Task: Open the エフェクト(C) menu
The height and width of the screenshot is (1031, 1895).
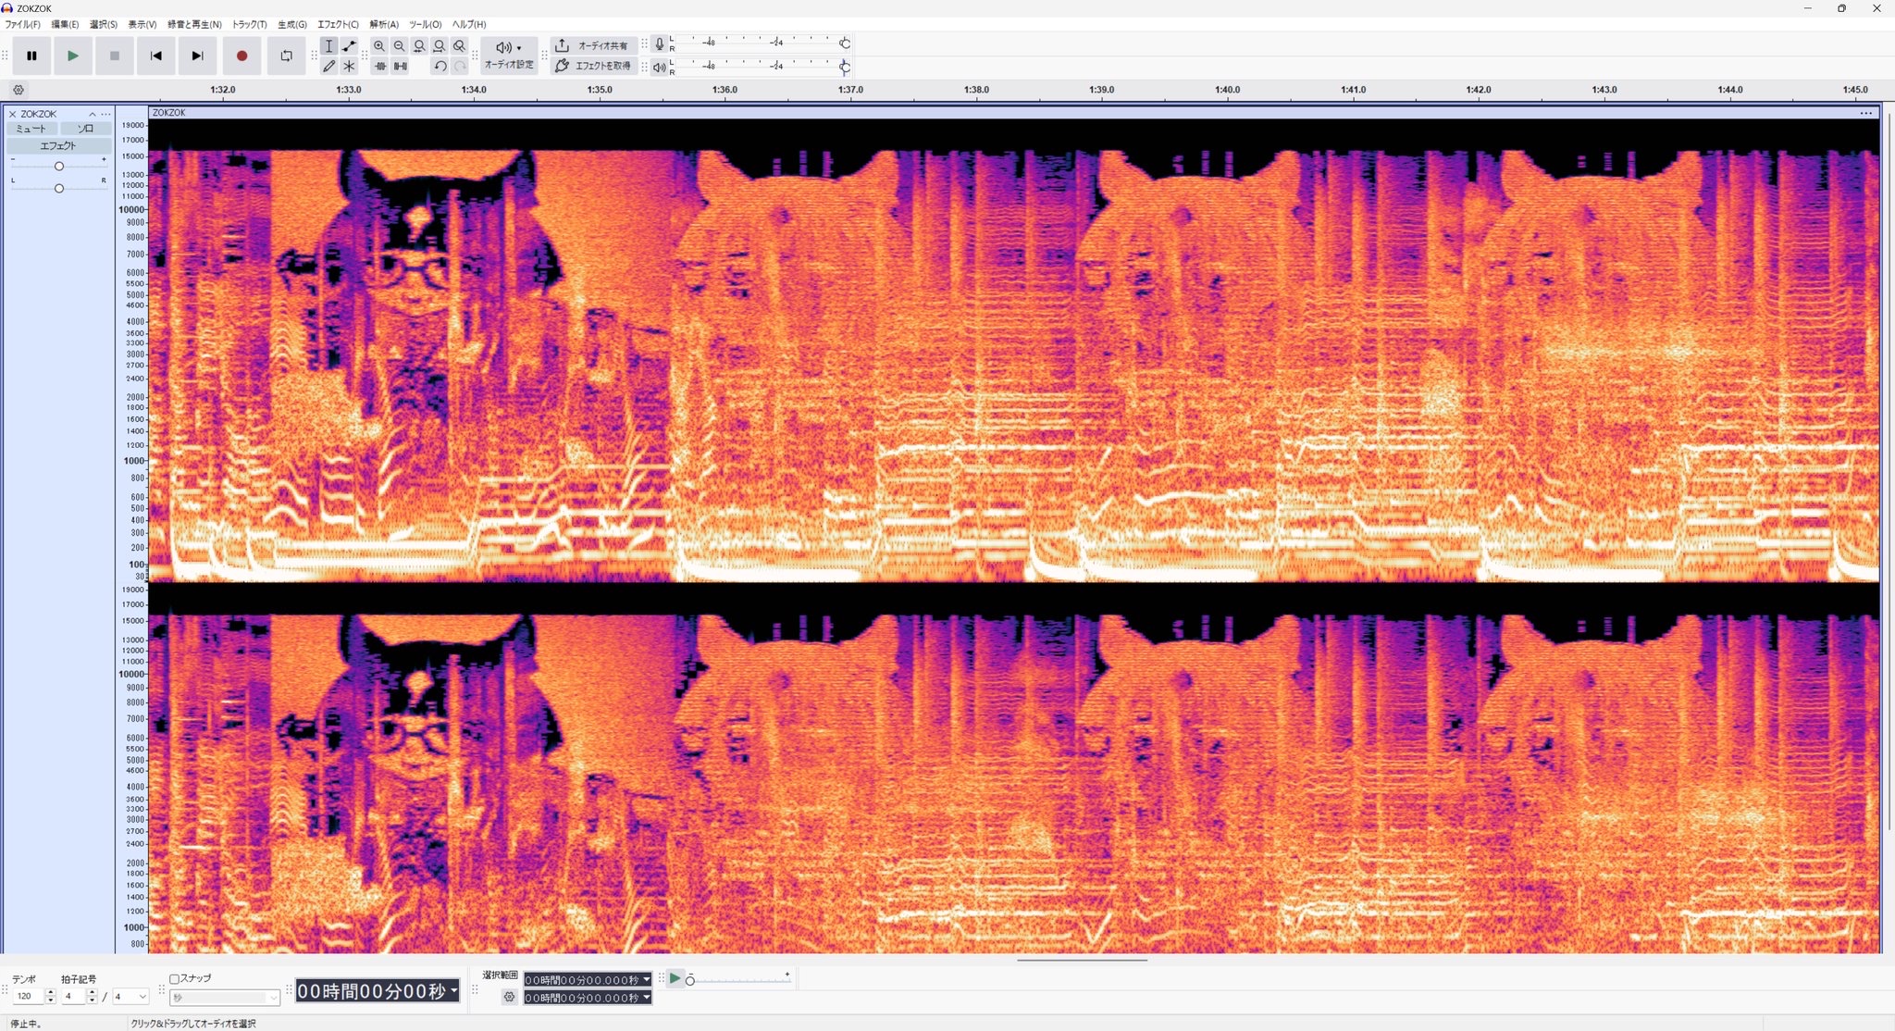Action: [338, 24]
